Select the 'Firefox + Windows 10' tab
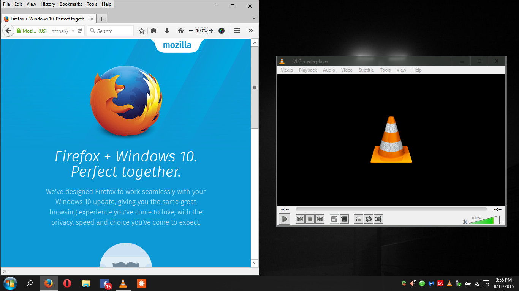This screenshot has height=291, width=519. click(x=49, y=19)
